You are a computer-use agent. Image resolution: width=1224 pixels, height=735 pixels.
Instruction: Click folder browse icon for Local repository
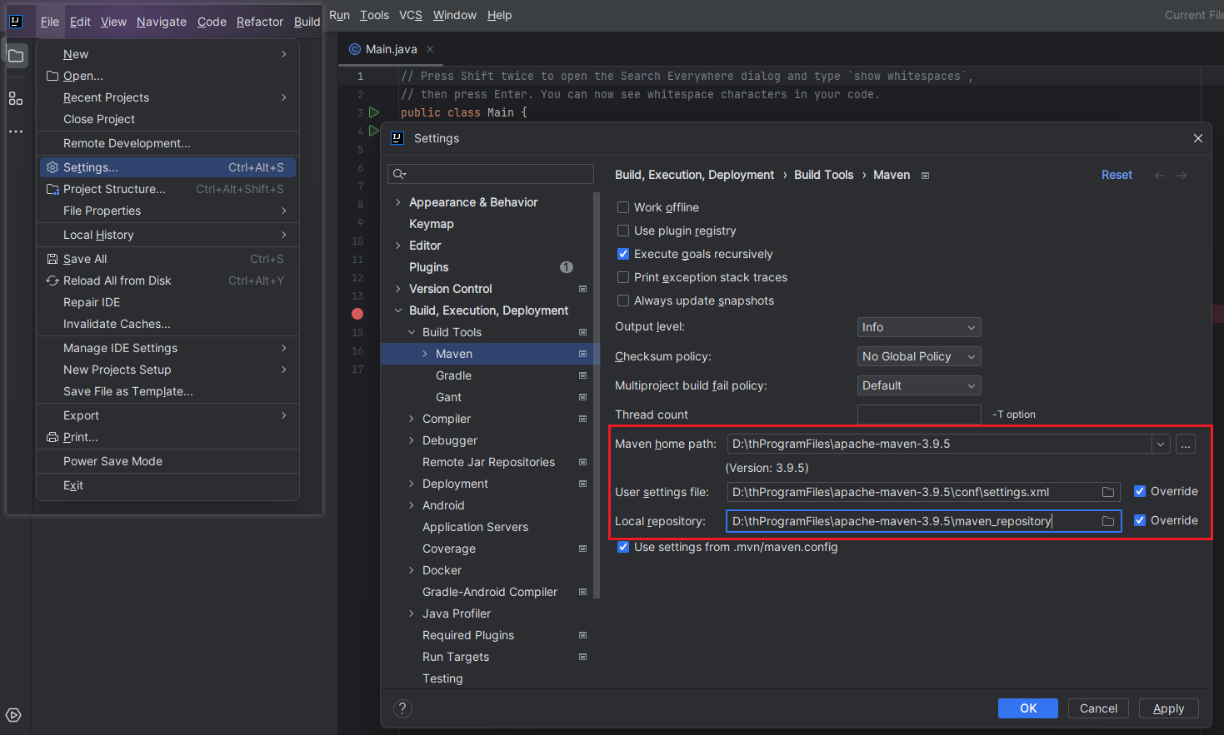pos(1108,521)
